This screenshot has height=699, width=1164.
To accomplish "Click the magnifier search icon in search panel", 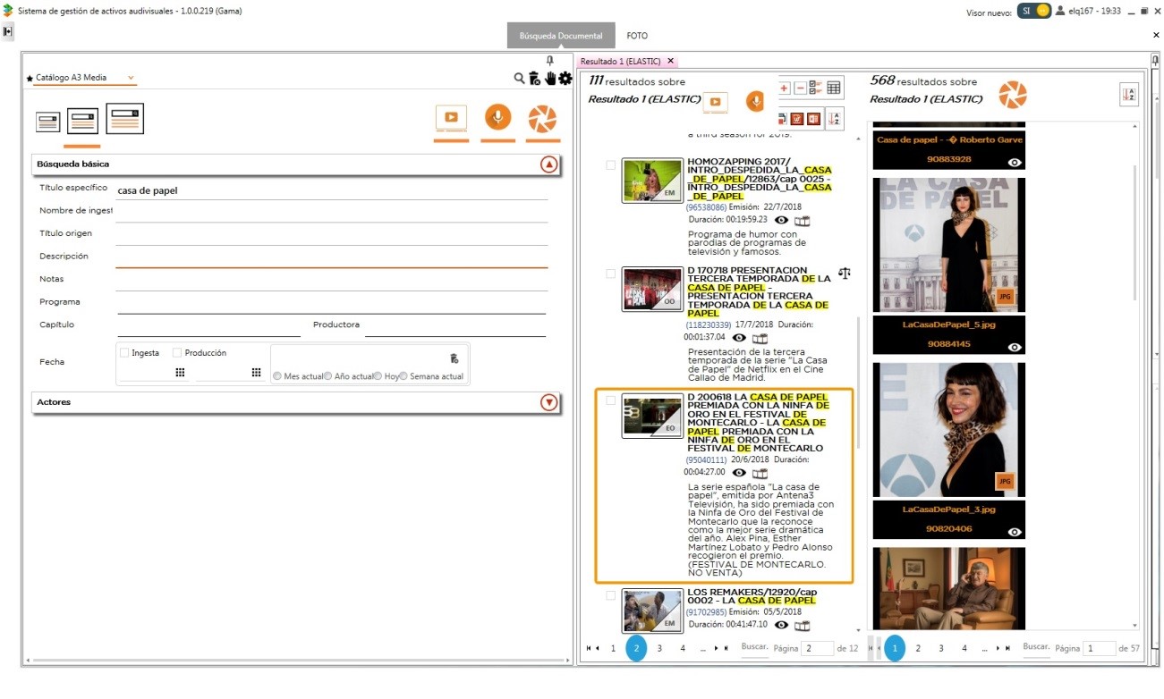I will click(x=519, y=79).
